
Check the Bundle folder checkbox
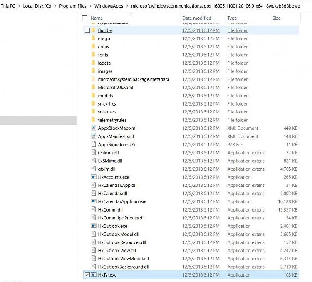click(x=87, y=30)
